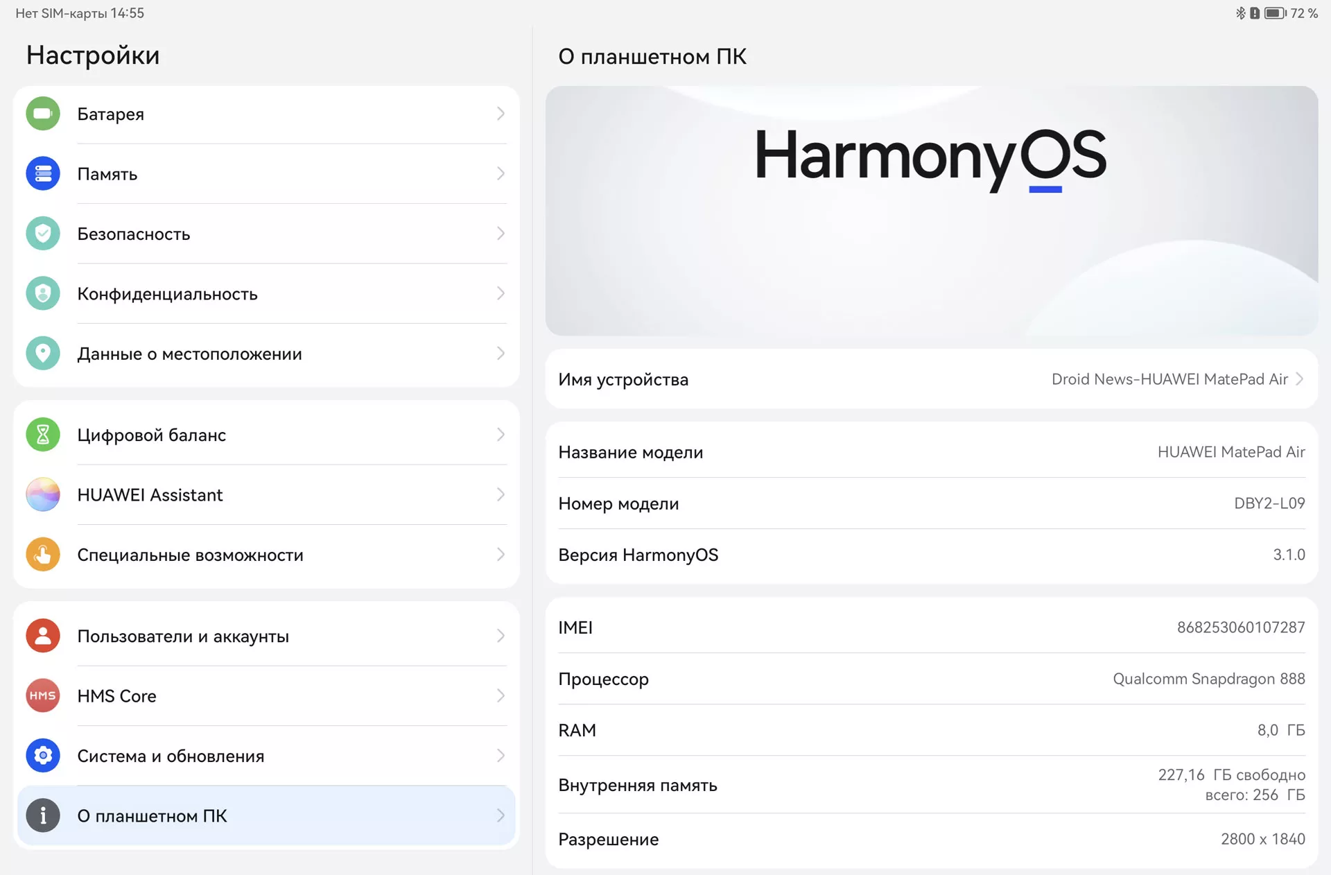This screenshot has width=1331, height=875.
Task: Tap the Цифровой баланс hourglass icon
Action: pyautogui.click(x=43, y=435)
